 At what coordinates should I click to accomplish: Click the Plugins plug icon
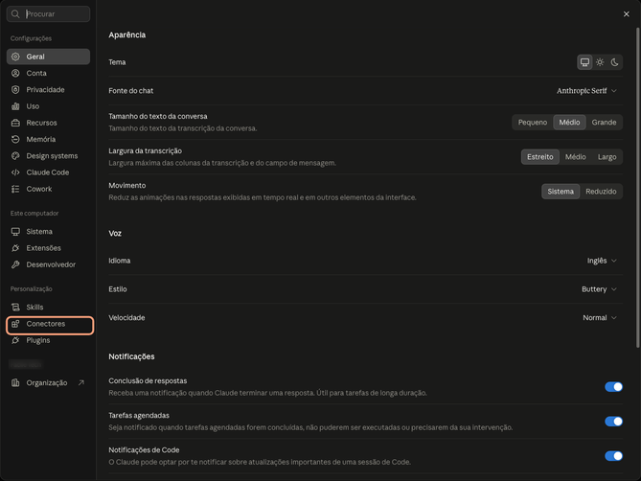(15, 340)
